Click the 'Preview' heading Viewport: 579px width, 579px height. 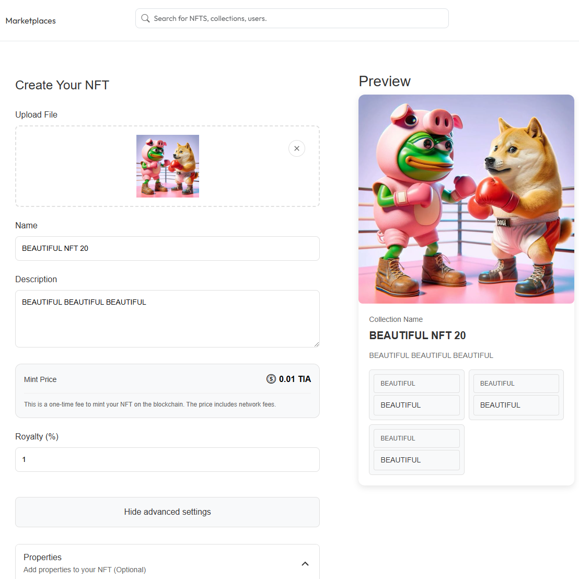(x=385, y=81)
